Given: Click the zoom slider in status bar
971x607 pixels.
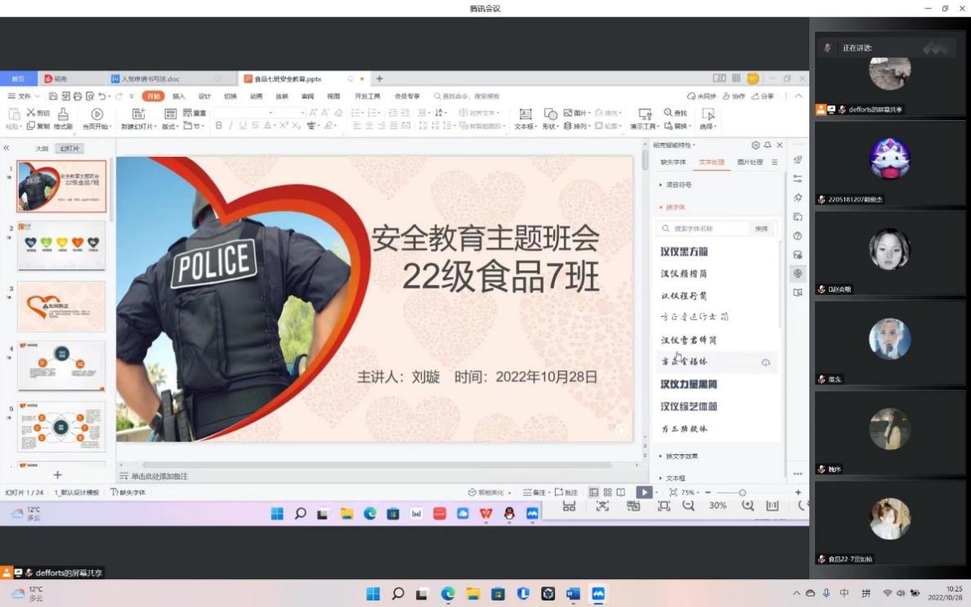Looking at the screenshot, I should point(742,493).
